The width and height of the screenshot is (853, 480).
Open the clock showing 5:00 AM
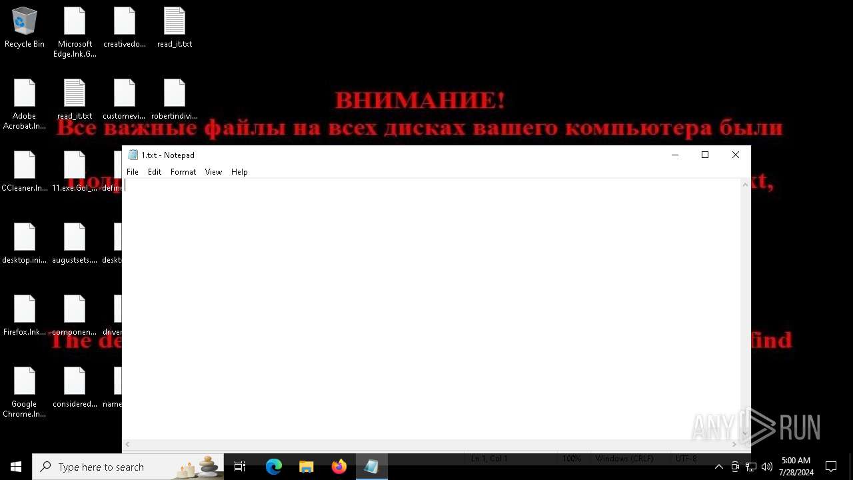(x=796, y=467)
